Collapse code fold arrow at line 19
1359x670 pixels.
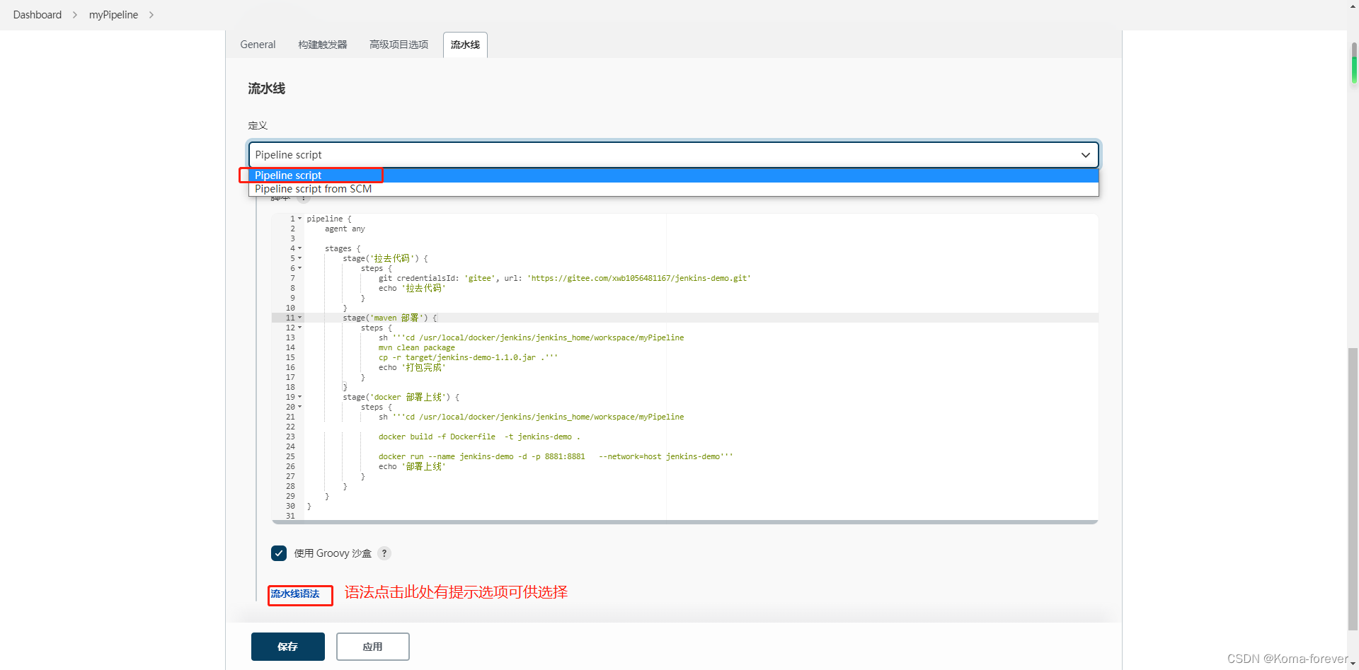coord(300,397)
